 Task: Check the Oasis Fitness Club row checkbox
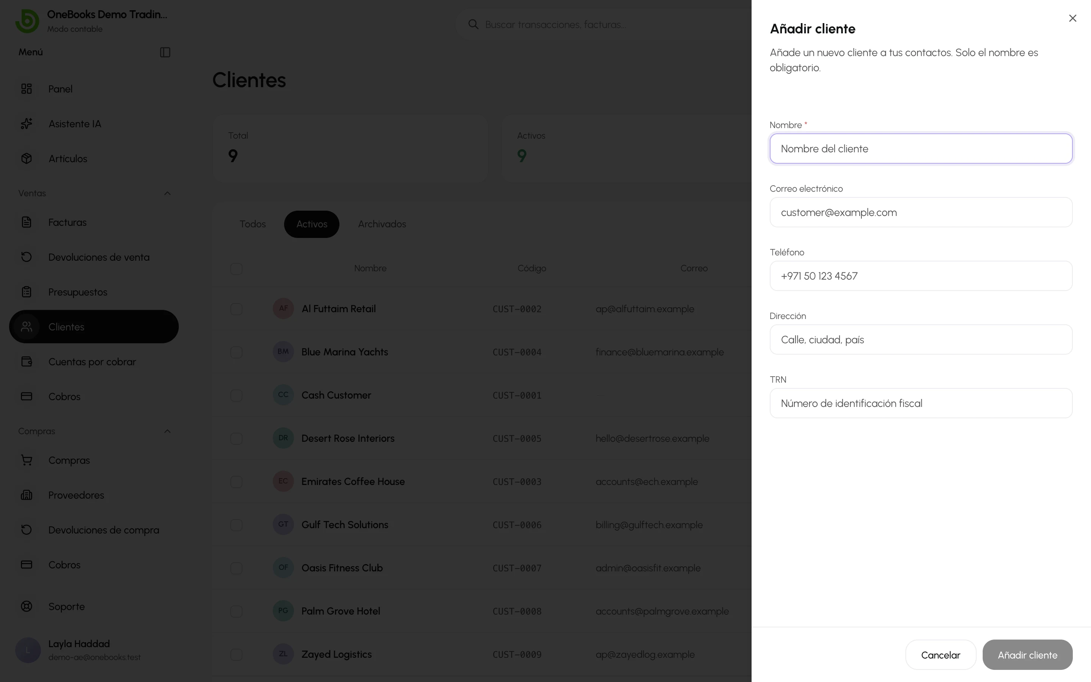(236, 568)
